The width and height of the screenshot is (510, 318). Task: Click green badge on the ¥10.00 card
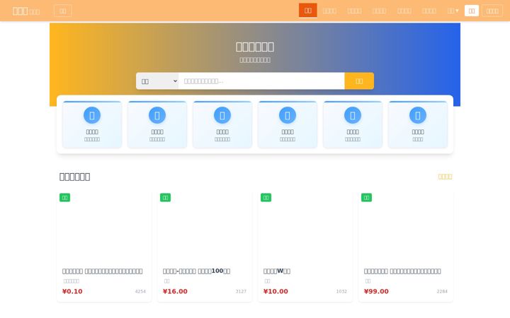point(266,198)
